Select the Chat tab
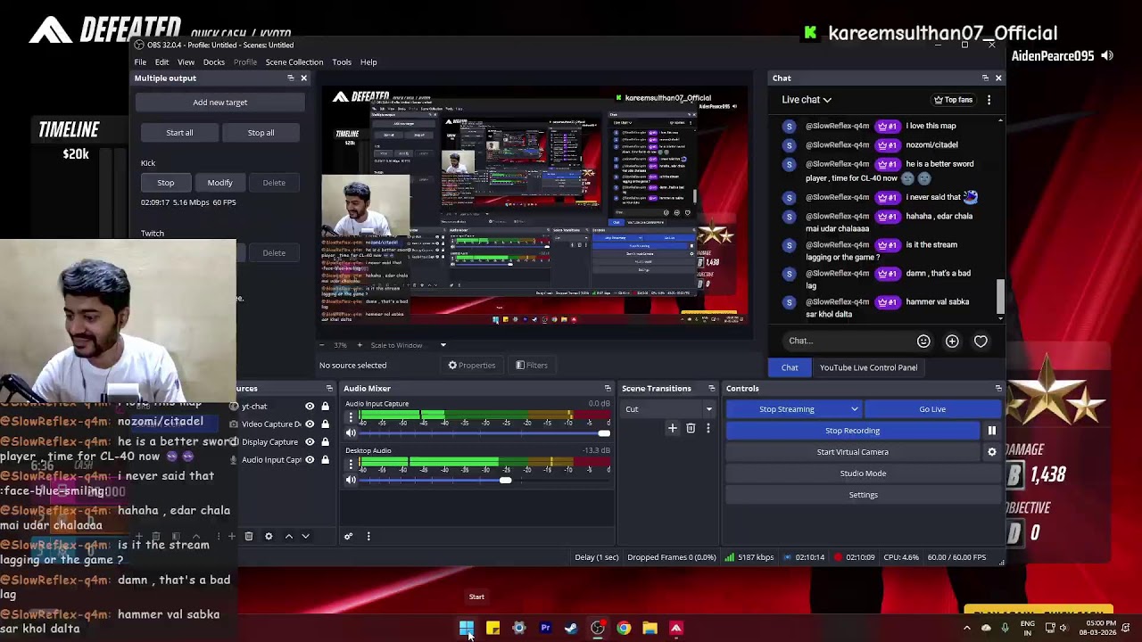The width and height of the screenshot is (1142, 642). (x=790, y=367)
